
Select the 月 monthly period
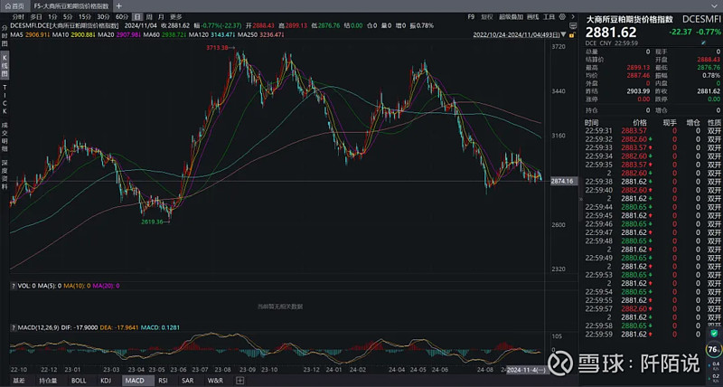pyautogui.click(x=161, y=16)
